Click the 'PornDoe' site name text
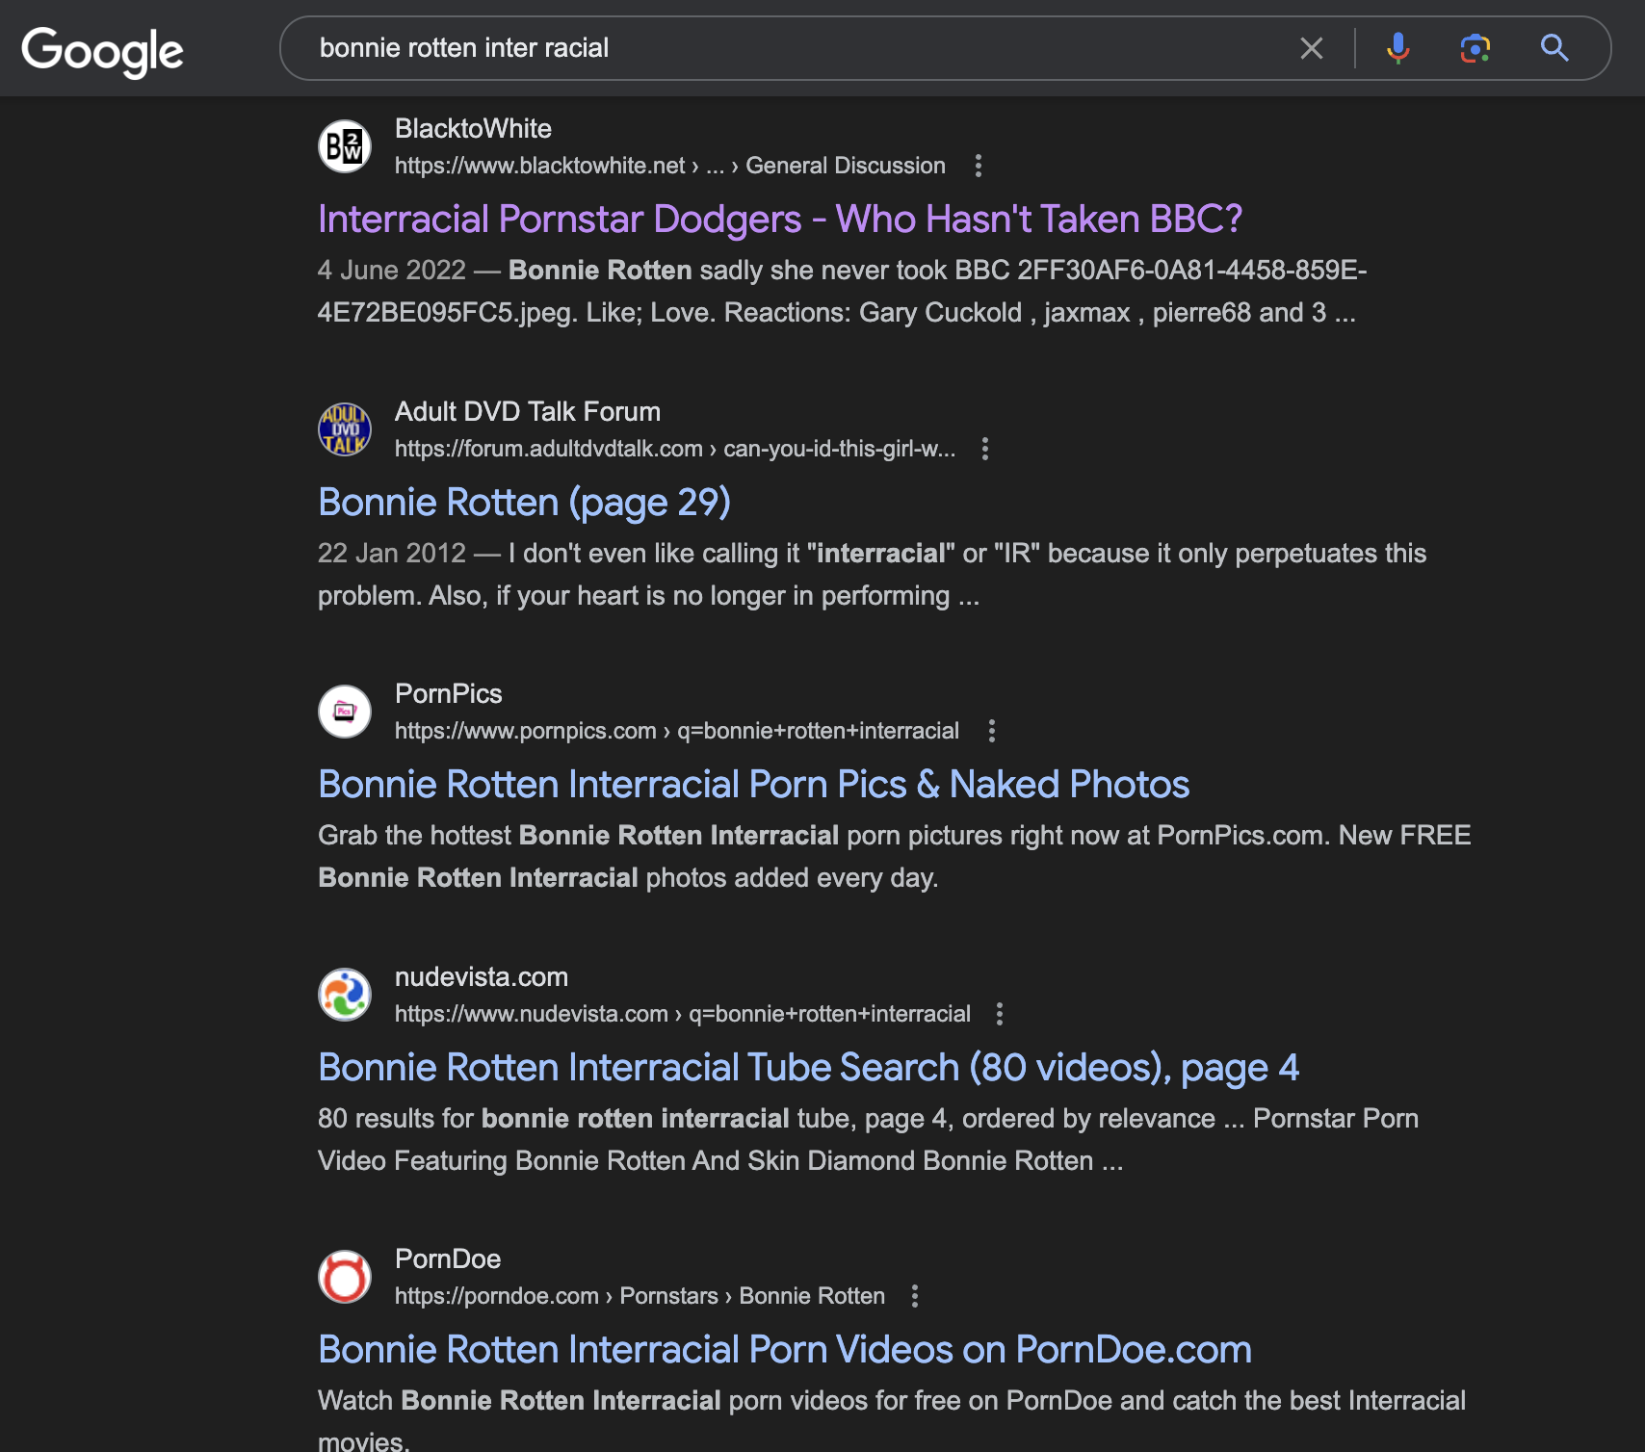The height and width of the screenshot is (1452, 1645). tap(448, 1258)
